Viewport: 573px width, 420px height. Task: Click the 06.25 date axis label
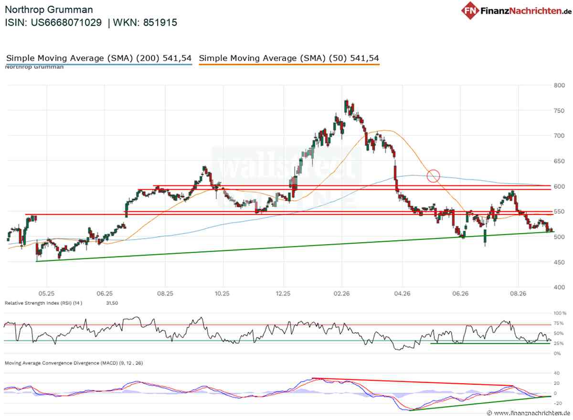coord(104,295)
